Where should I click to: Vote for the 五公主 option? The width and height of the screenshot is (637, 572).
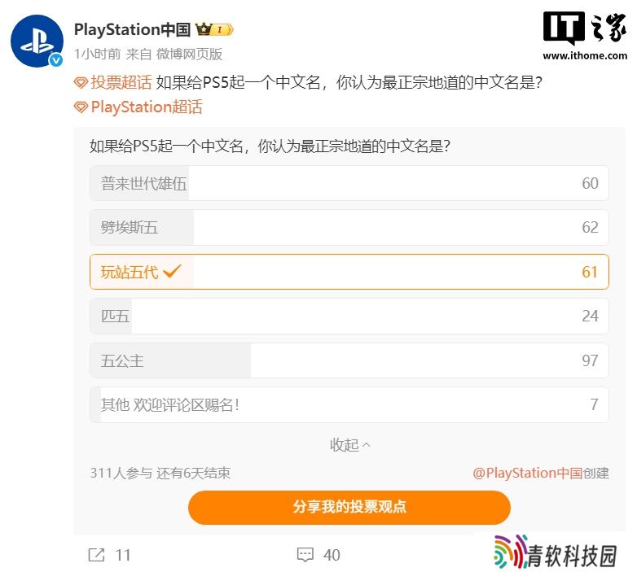[x=349, y=360]
